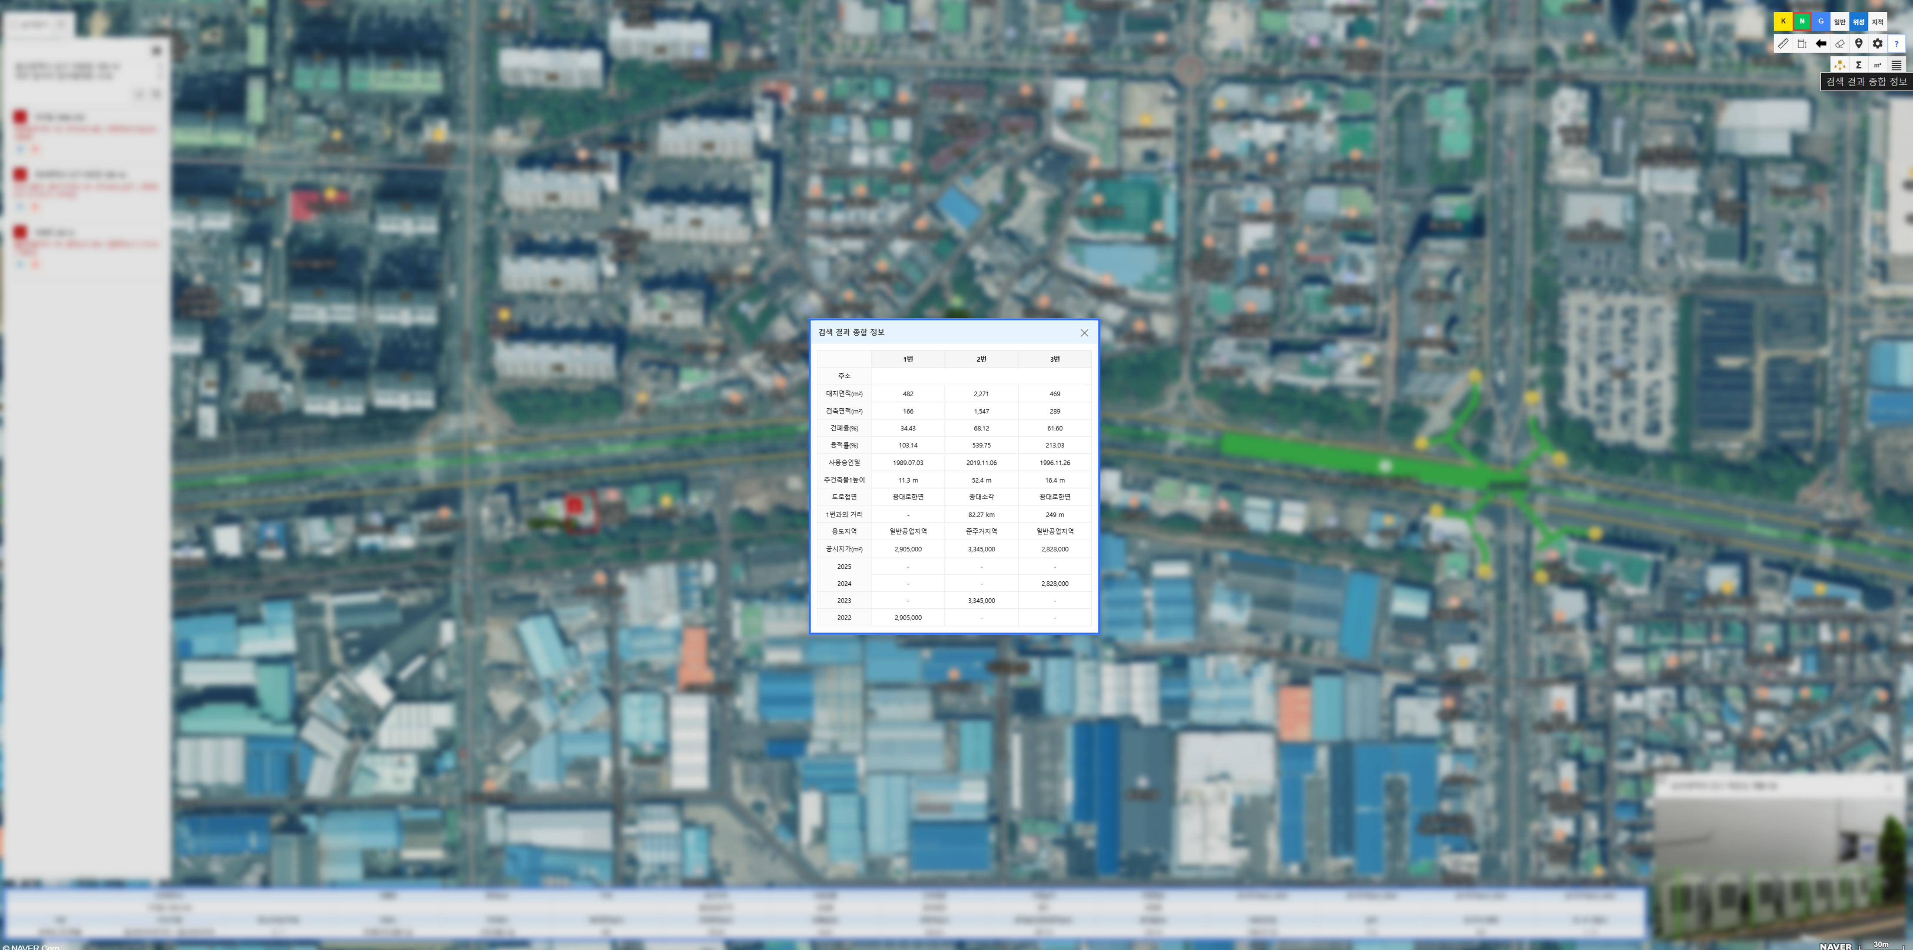Switch map view to 일반 mode
1913x950 pixels.
pos(1840,22)
